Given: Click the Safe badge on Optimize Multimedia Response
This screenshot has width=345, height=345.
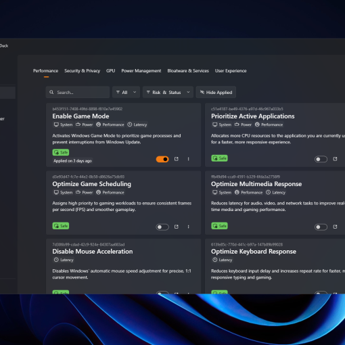Looking at the screenshot, I should (x=219, y=226).
